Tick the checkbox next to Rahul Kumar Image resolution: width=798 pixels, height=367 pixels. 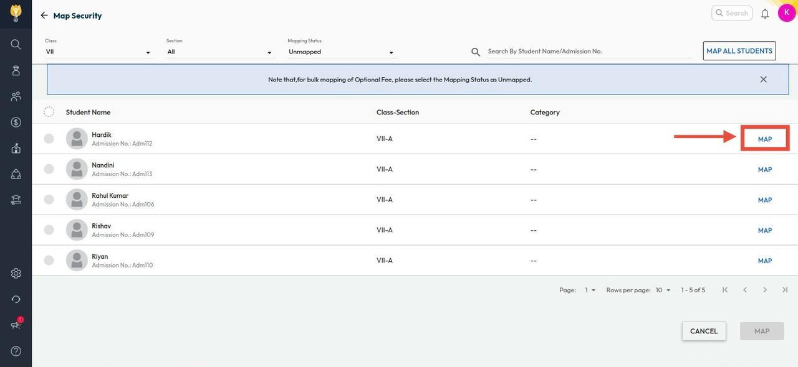click(x=49, y=200)
